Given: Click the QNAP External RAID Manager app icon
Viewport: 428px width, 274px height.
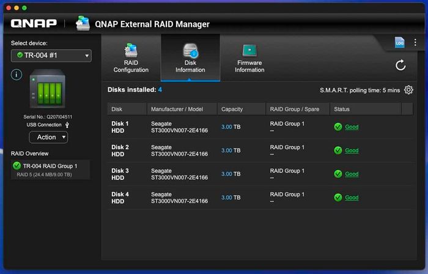Looking at the screenshot, I should pyautogui.click(x=83, y=23).
